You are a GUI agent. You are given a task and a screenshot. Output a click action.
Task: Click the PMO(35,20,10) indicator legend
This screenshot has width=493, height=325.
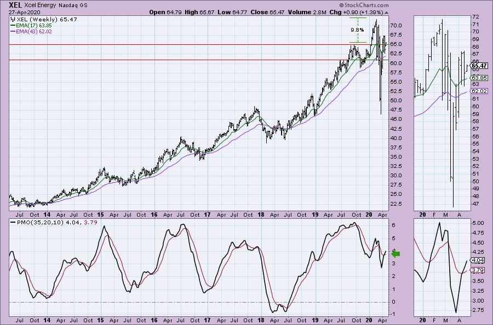(x=54, y=222)
